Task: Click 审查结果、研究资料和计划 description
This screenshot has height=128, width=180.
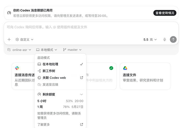Action: click(x=143, y=80)
